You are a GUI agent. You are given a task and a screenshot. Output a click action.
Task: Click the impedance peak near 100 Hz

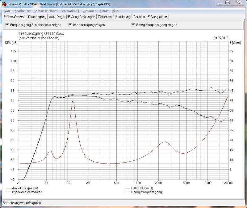73,101
